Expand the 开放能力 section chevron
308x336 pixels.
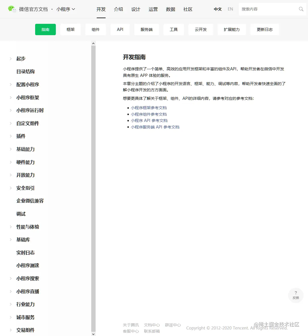pyautogui.click(x=11, y=175)
